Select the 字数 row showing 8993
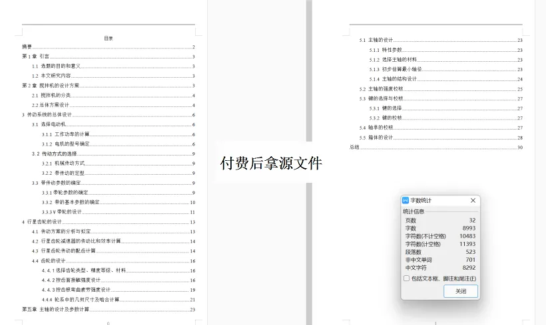This screenshot has width=546, height=325. (x=441, y=229)
